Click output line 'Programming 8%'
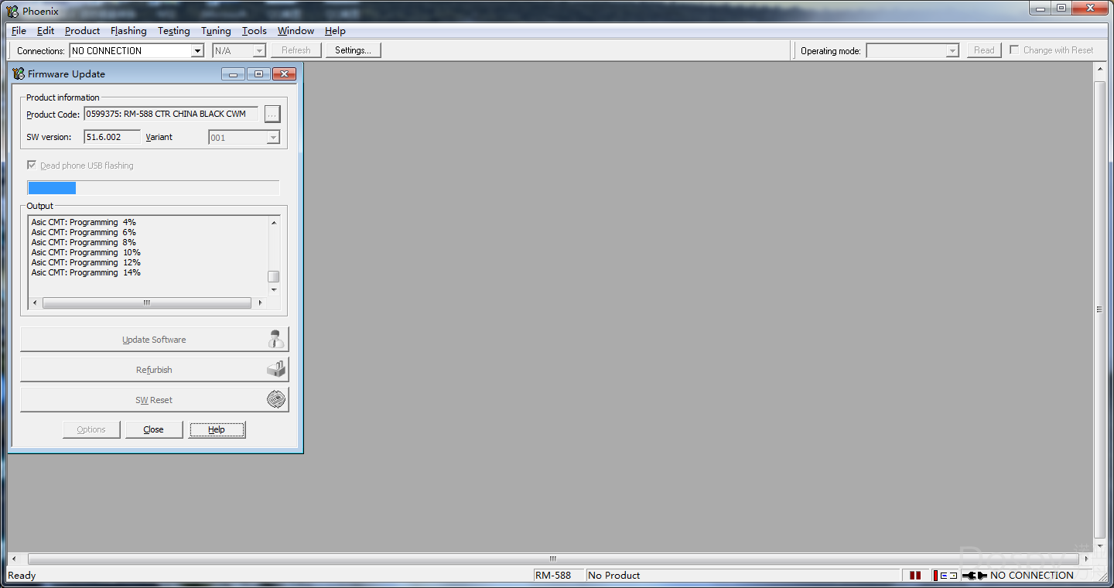This screenshot has height=588, width=1114. coord(84,242)
